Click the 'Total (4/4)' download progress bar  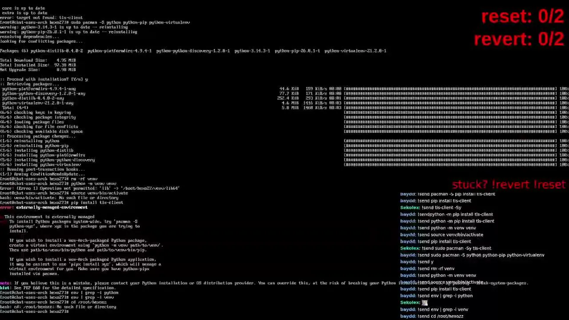coord(450,108)
